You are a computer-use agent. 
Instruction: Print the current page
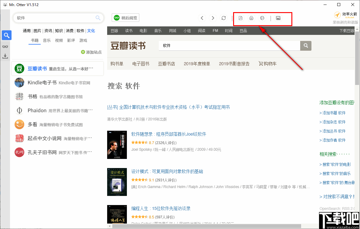(x=251, y=18)
